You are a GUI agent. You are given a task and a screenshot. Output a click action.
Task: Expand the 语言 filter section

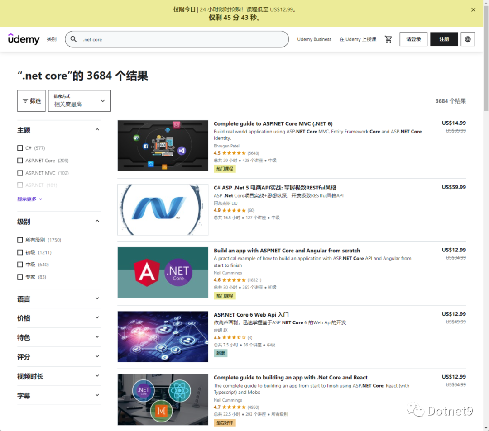coord(59,299)
